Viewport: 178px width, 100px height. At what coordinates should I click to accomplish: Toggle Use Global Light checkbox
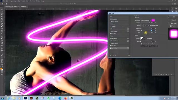(x=150, y=26)
